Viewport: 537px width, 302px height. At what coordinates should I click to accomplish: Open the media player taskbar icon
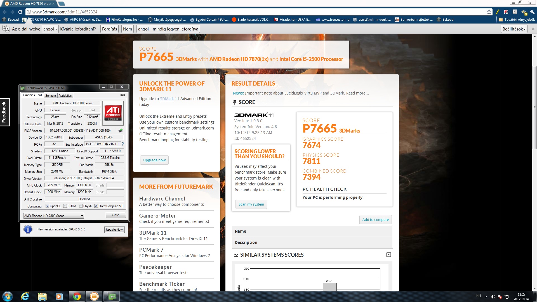click(59, 296)
